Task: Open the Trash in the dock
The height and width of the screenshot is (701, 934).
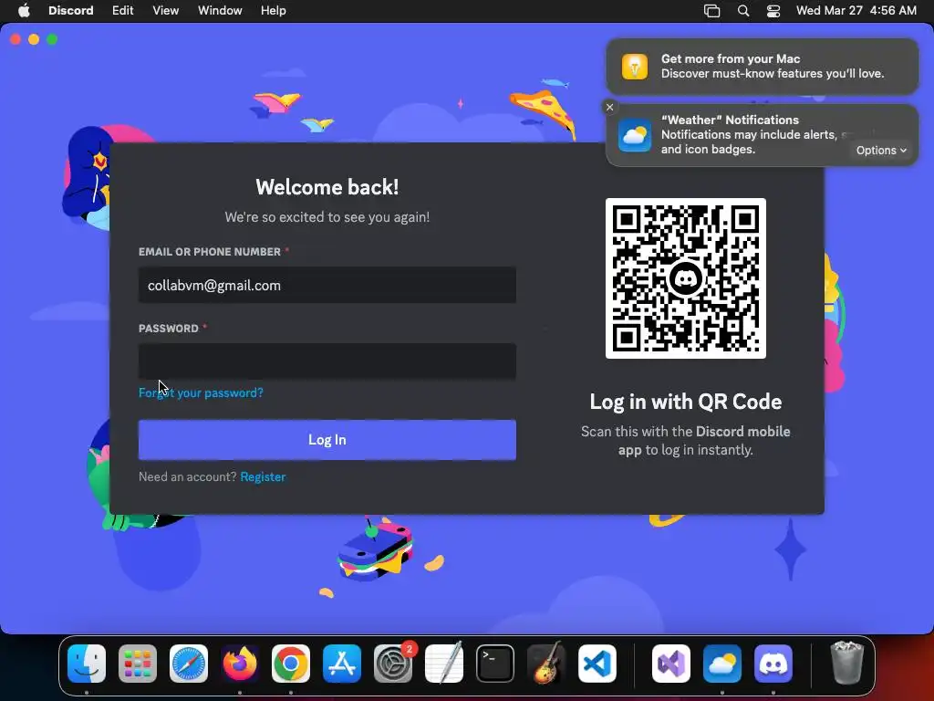Action: [847, 663]
